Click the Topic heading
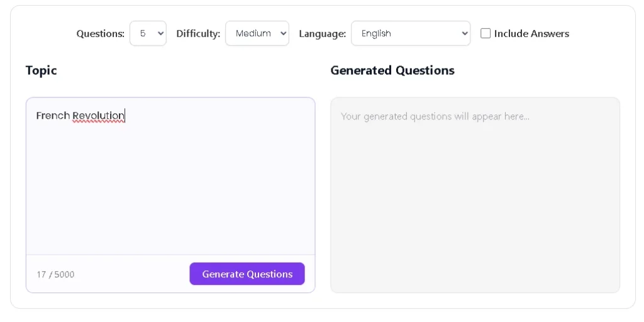 click(x=41, y=70)
